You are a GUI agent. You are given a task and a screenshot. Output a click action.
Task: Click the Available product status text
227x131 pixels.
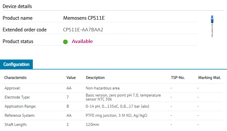click(x=82, y=41)
